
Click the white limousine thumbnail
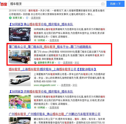(20, 79)
